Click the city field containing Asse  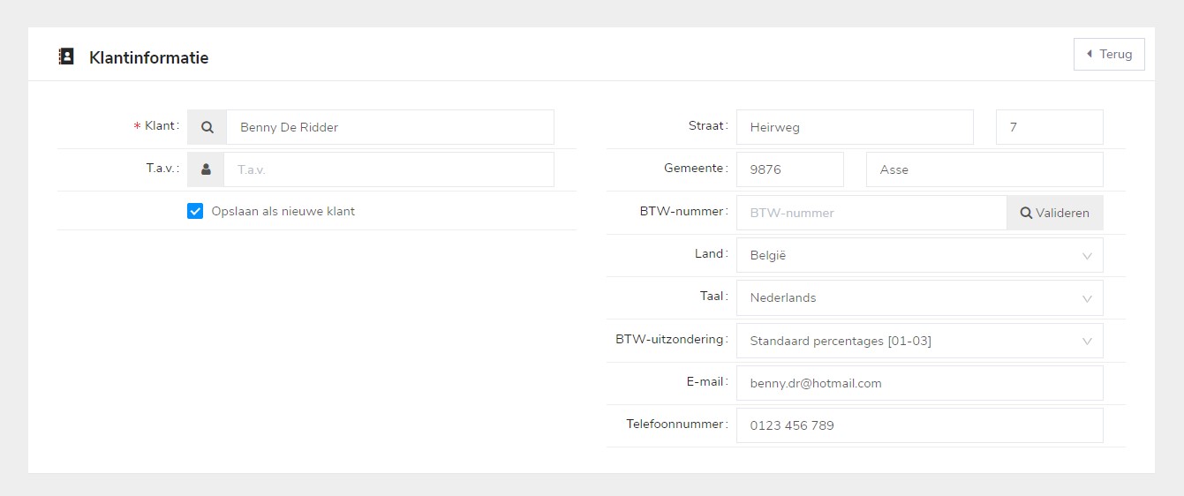[x=984, y=169]
